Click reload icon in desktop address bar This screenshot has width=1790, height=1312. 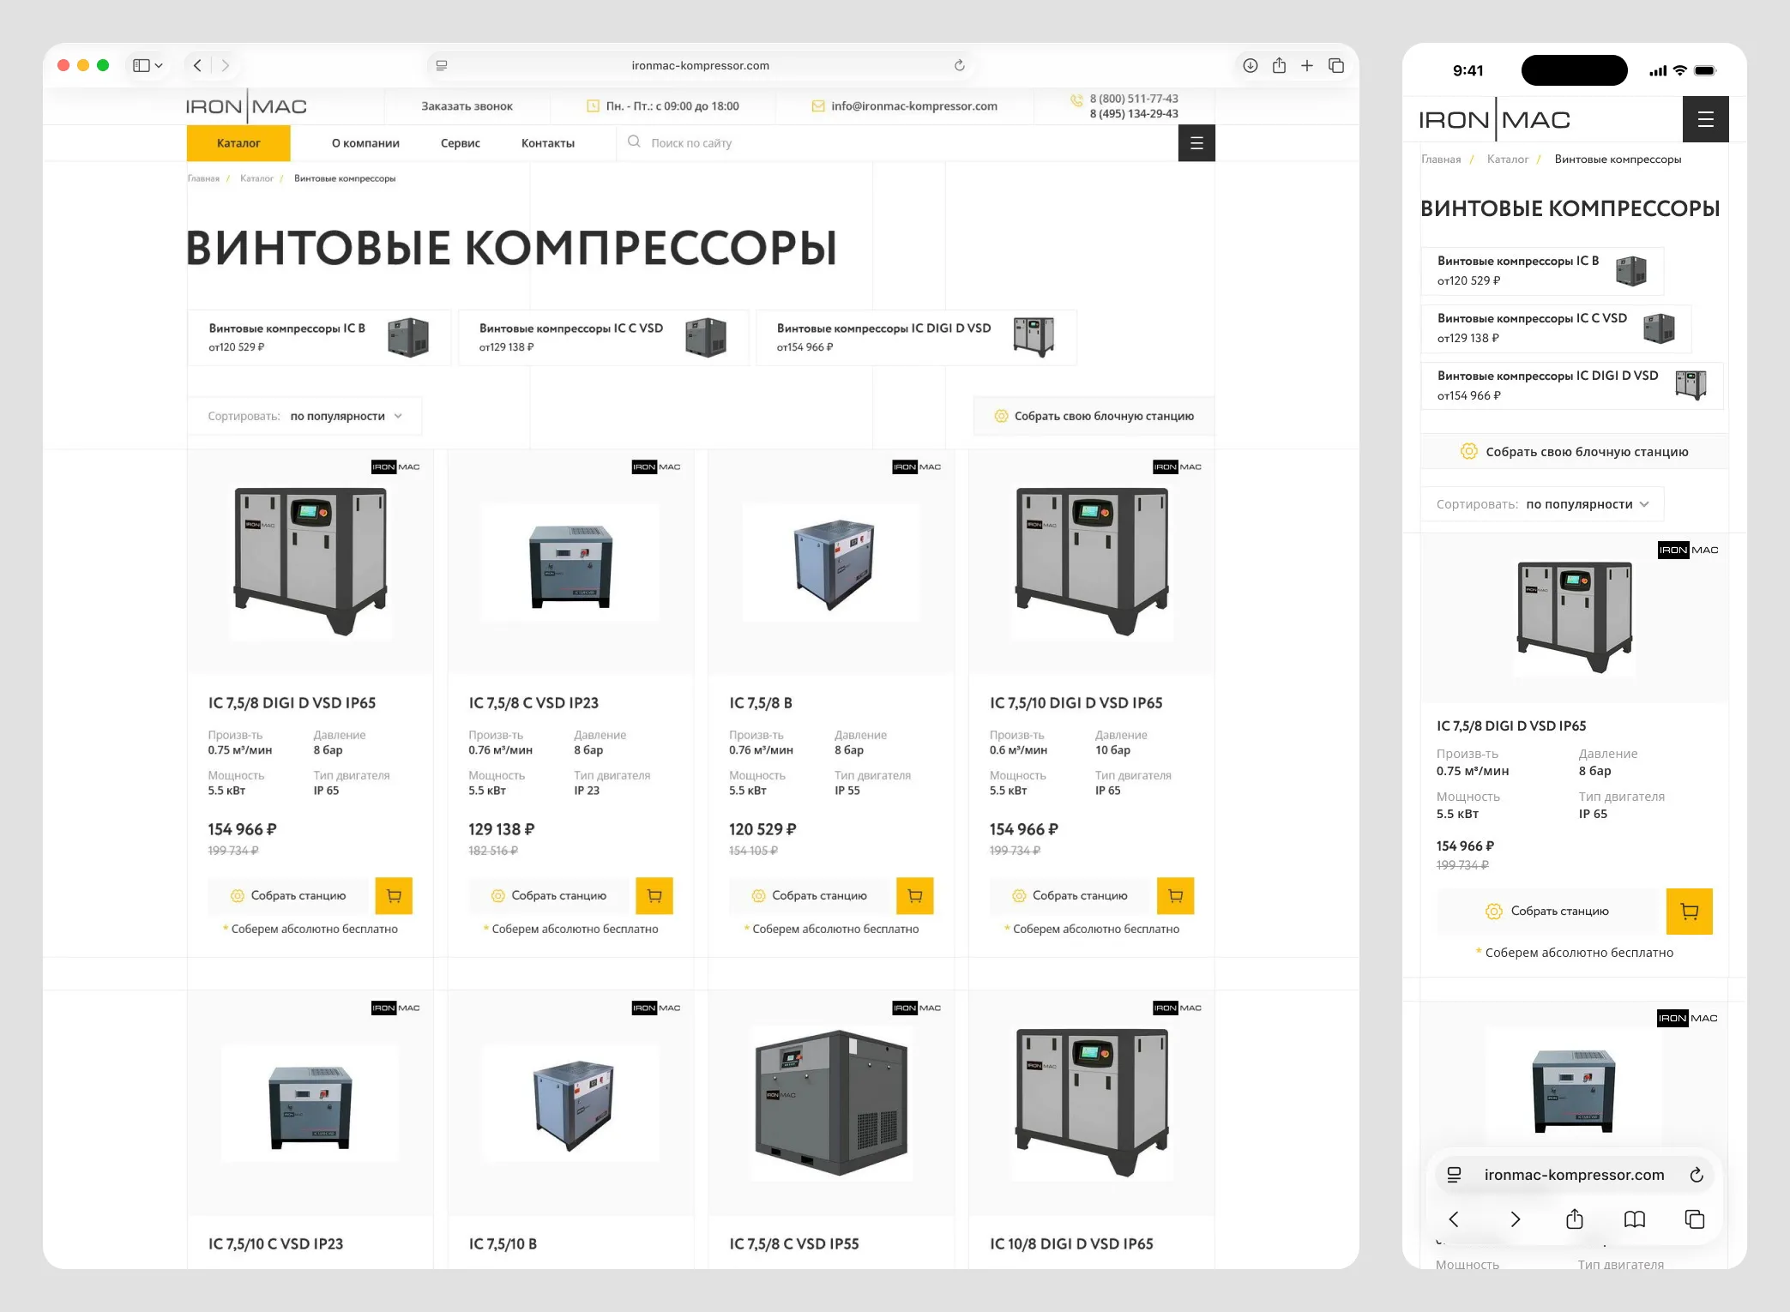(x=960, y=65)
